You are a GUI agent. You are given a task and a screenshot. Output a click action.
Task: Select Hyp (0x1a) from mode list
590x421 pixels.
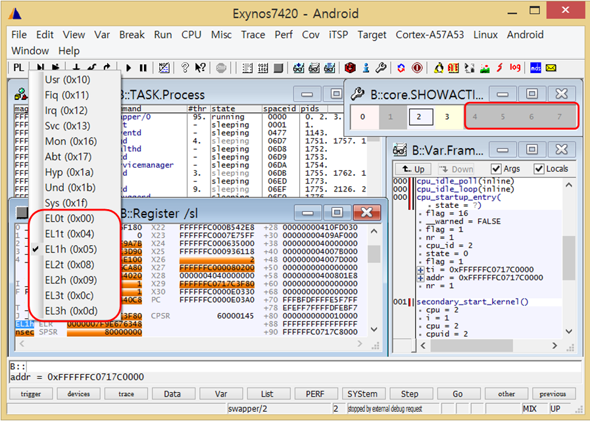(x=69, y=172)
